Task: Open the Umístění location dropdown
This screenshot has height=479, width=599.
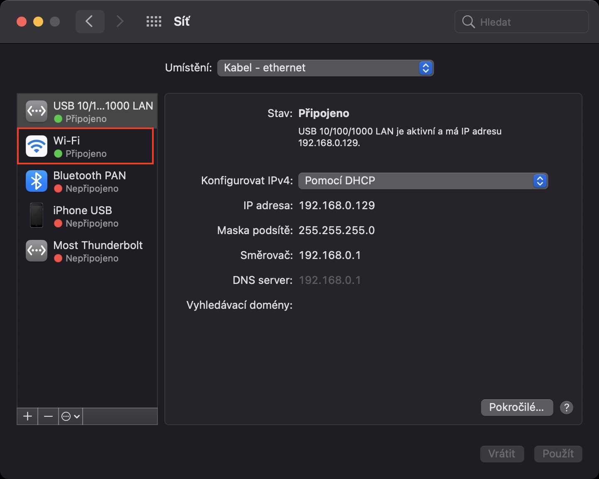Action: pos(325,68)
